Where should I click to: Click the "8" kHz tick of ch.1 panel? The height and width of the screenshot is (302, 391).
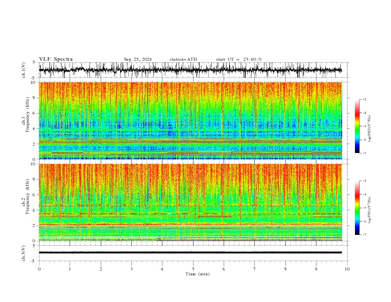[34, 98]
